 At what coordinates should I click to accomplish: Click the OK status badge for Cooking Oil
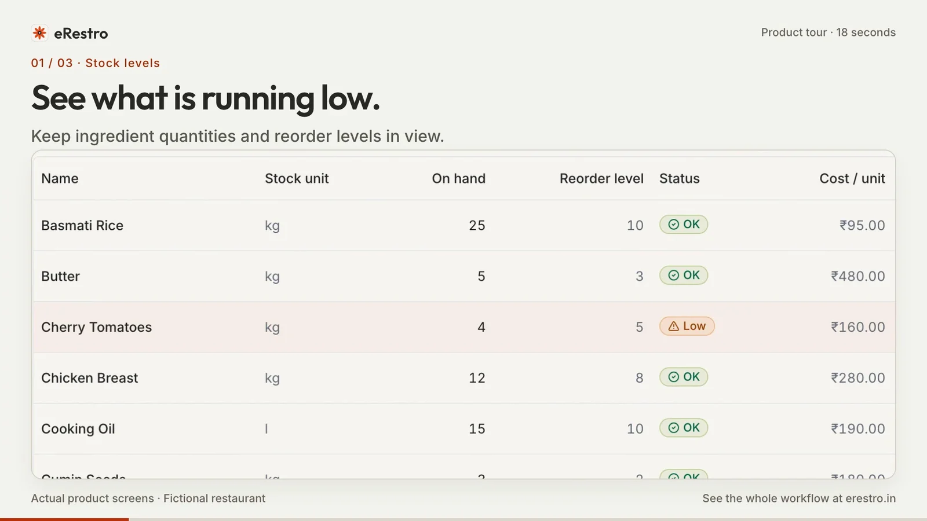[684, 428]
